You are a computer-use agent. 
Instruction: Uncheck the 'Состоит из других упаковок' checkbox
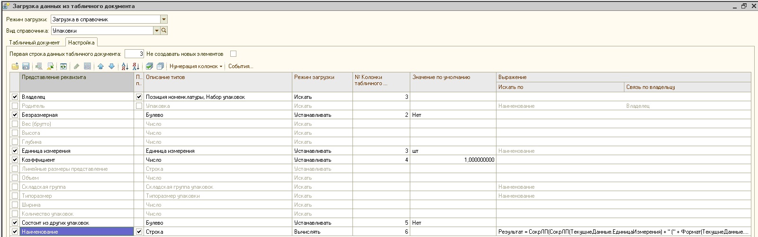point(15,222)
